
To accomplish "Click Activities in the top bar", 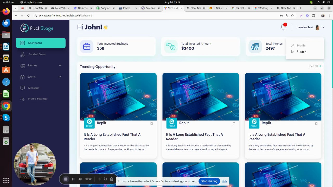I will (x=9, y=2).
